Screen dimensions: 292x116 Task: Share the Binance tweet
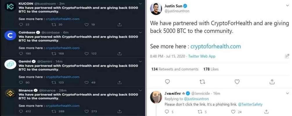(119, 111)
